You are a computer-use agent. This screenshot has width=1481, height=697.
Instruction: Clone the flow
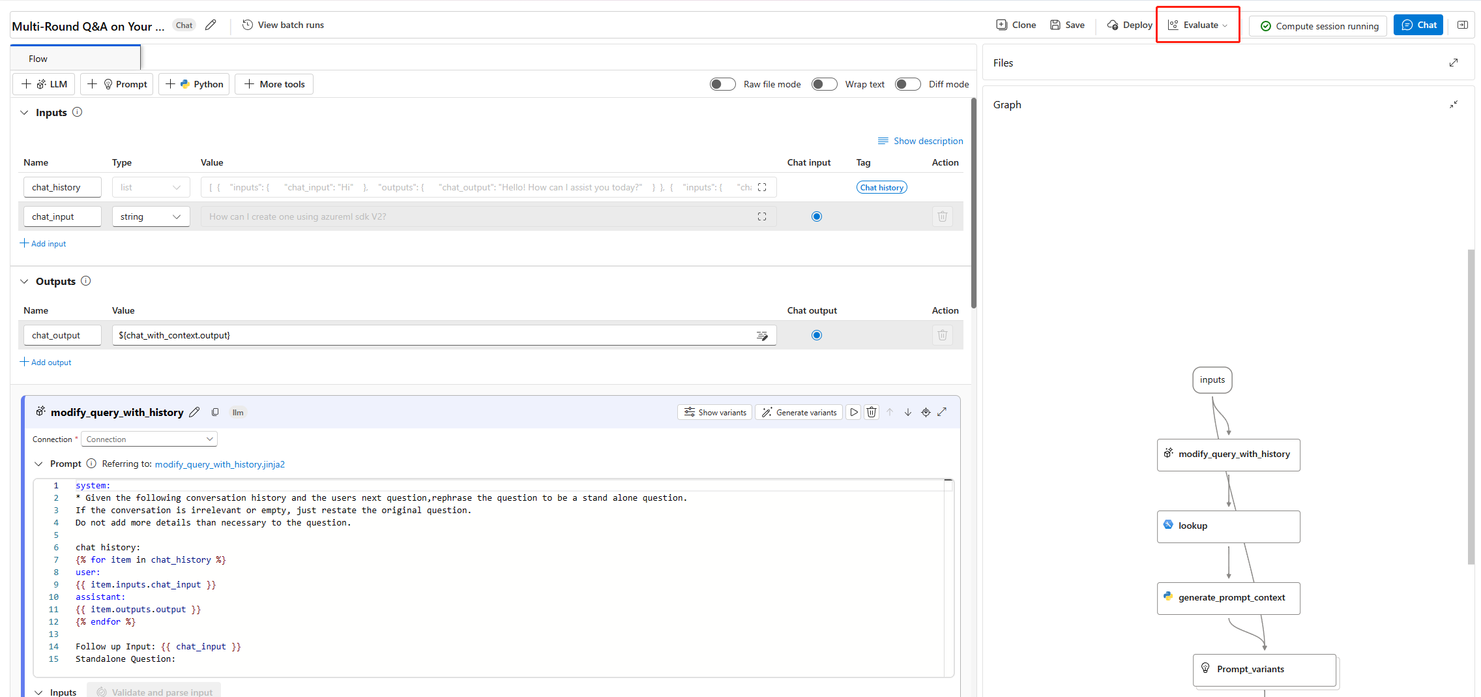coord(1016,25)
